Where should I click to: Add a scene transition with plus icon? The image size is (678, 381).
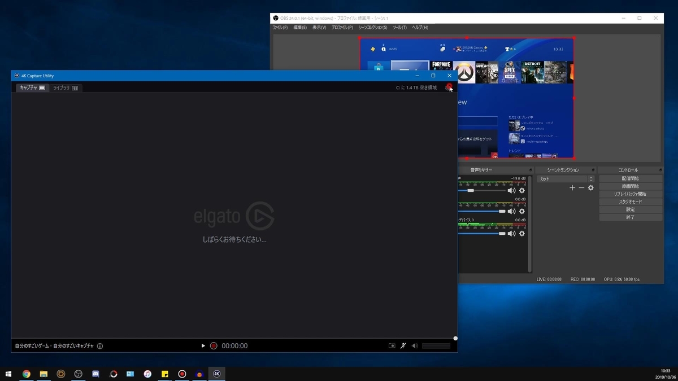tap(572, 188)
